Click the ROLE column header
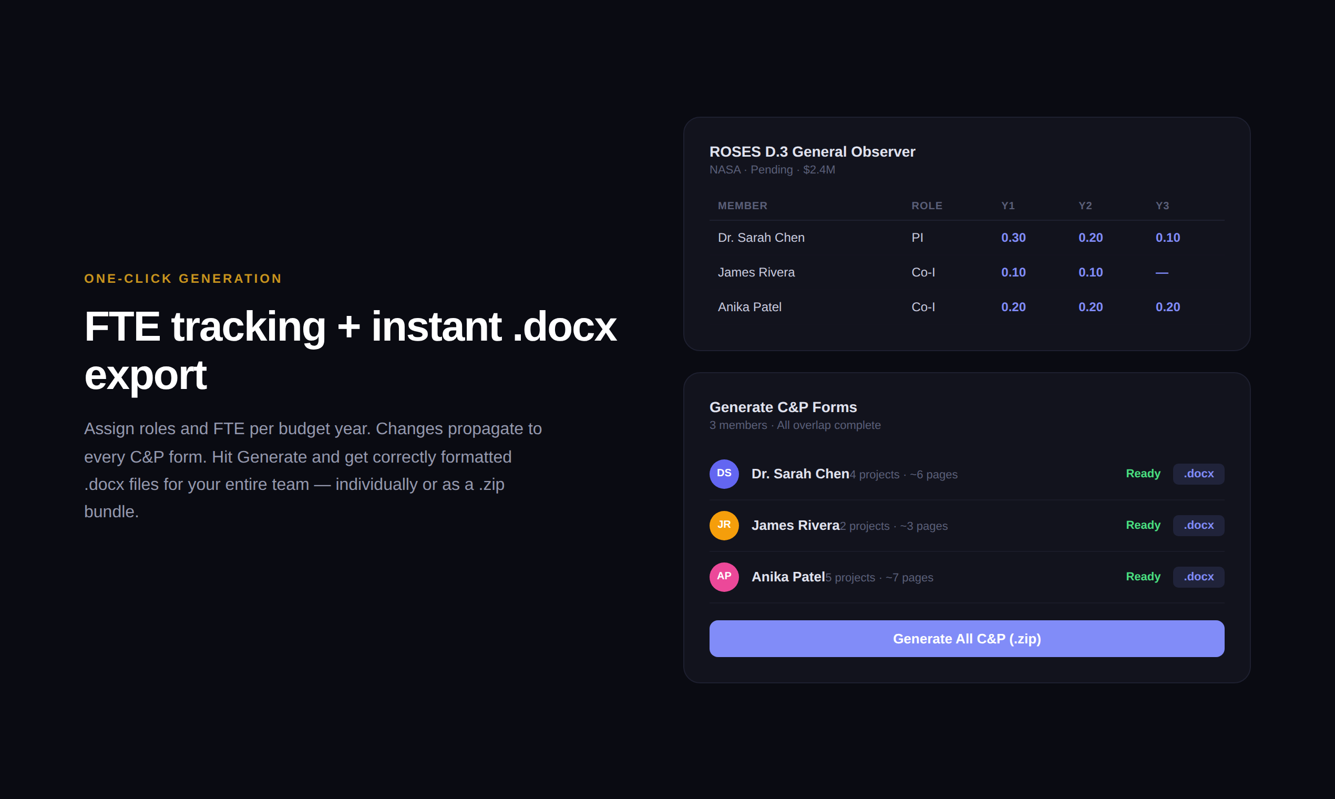This screenshot has height=799, width=1335. pos(927,206)
